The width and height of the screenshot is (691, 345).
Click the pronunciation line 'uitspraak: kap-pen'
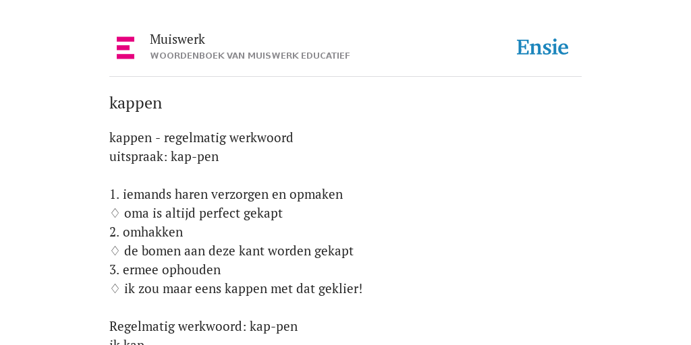[164, 156]
